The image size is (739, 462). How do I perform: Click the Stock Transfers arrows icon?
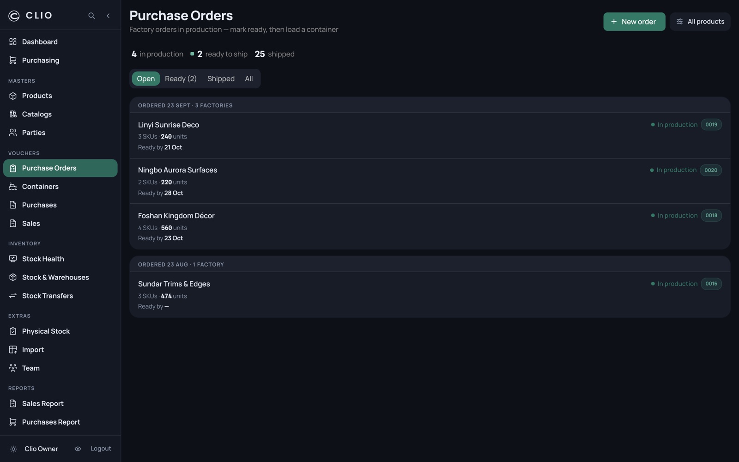coord(13,296)
